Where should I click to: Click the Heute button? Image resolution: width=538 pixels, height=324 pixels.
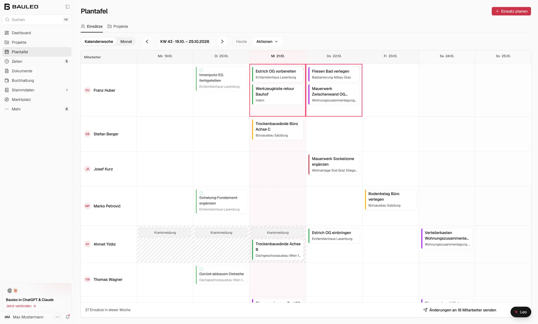(241, 41)
